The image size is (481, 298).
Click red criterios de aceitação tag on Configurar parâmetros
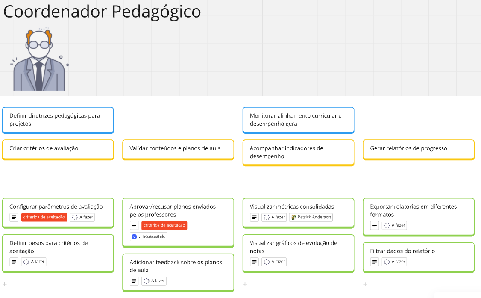click(44, 217)
